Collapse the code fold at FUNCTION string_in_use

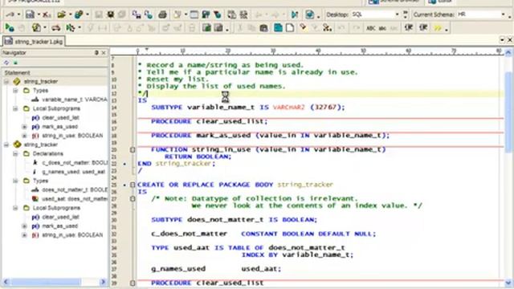click(x=133, y=150)
